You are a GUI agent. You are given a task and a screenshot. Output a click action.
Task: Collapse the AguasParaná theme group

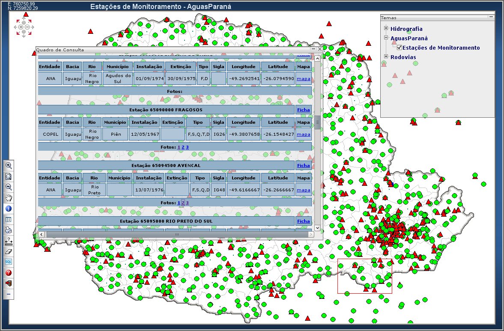[x=386, y=38]
